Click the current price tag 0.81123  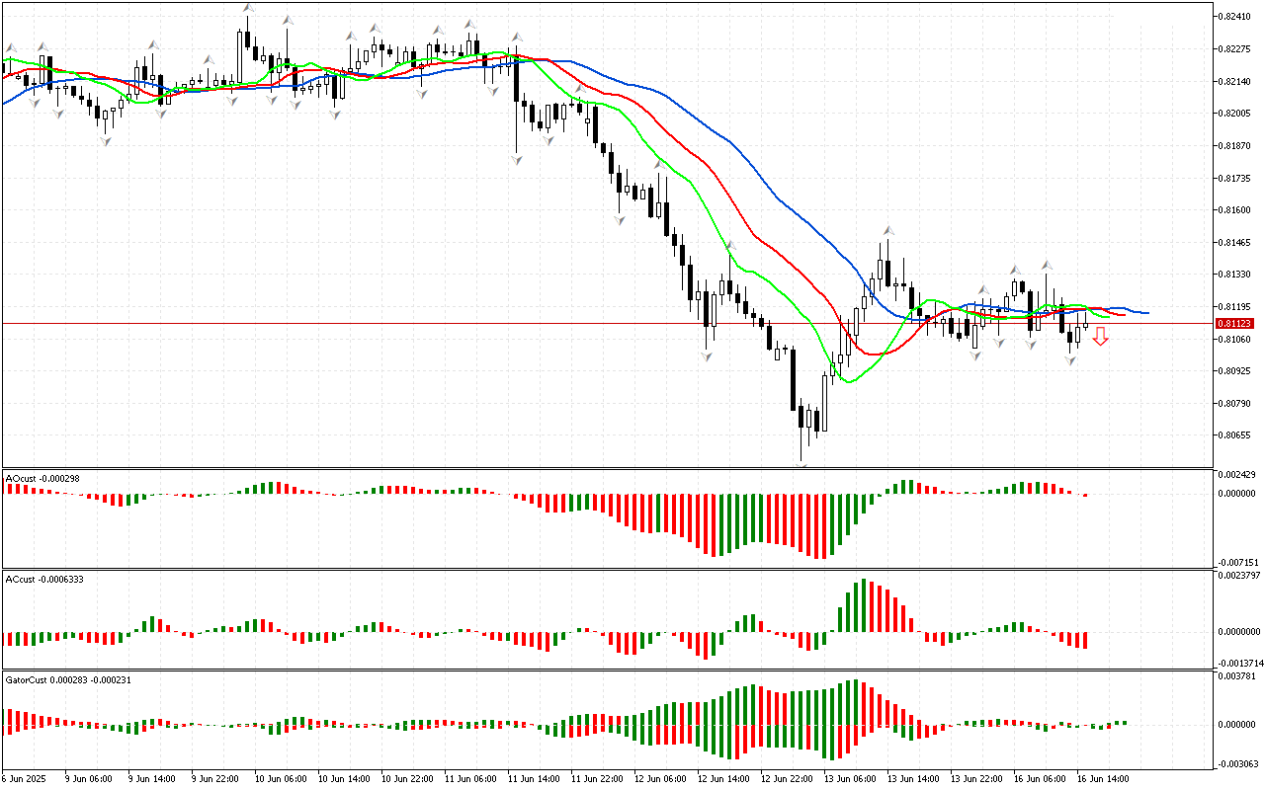(1234, 323)
